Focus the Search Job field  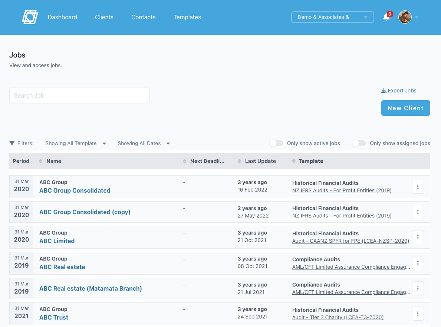click(79, 95)
